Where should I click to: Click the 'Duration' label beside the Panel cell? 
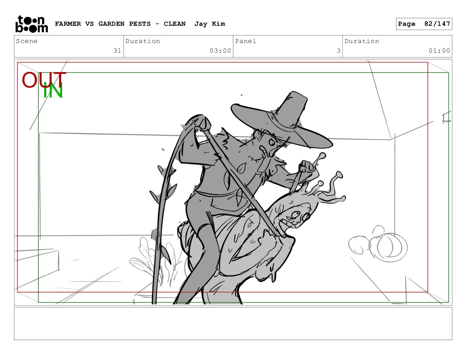coord(362,41)
